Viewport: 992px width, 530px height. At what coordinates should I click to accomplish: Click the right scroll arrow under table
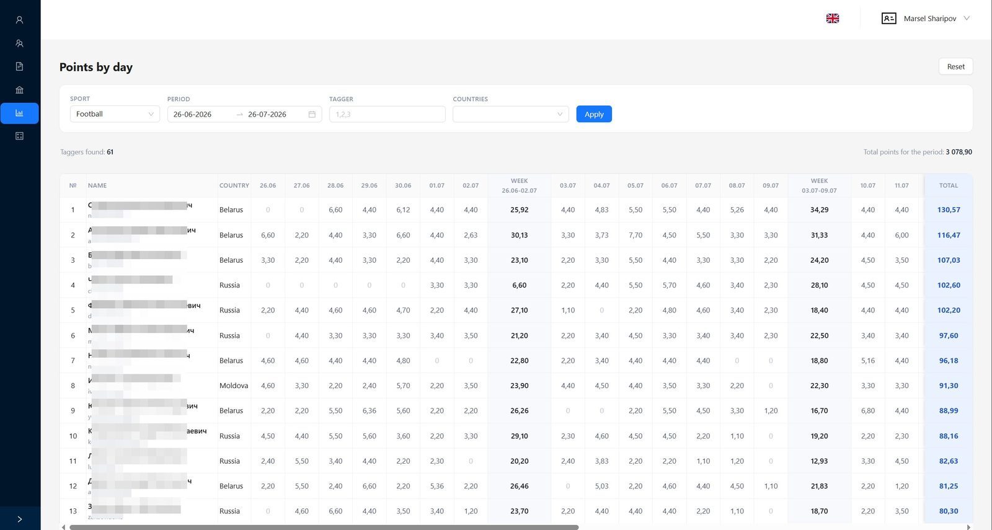[x=968, y=528]
